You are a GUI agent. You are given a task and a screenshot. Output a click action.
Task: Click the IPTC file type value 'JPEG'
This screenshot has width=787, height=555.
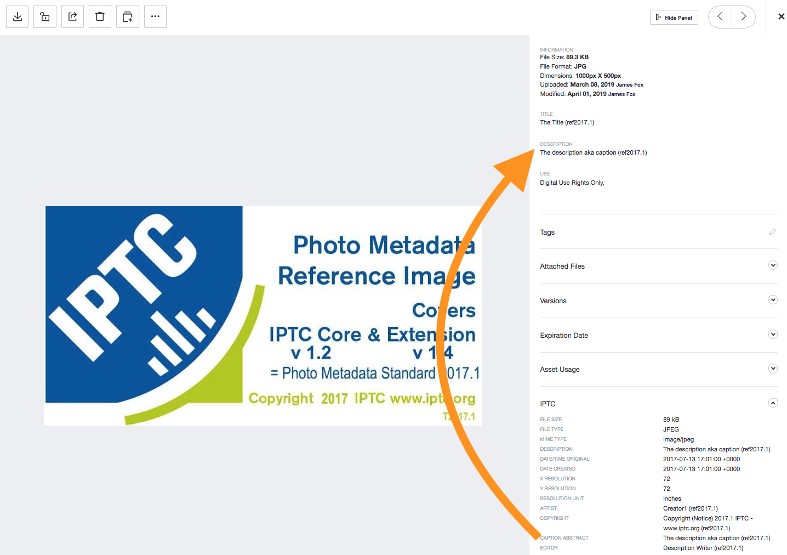click(671, 429)
